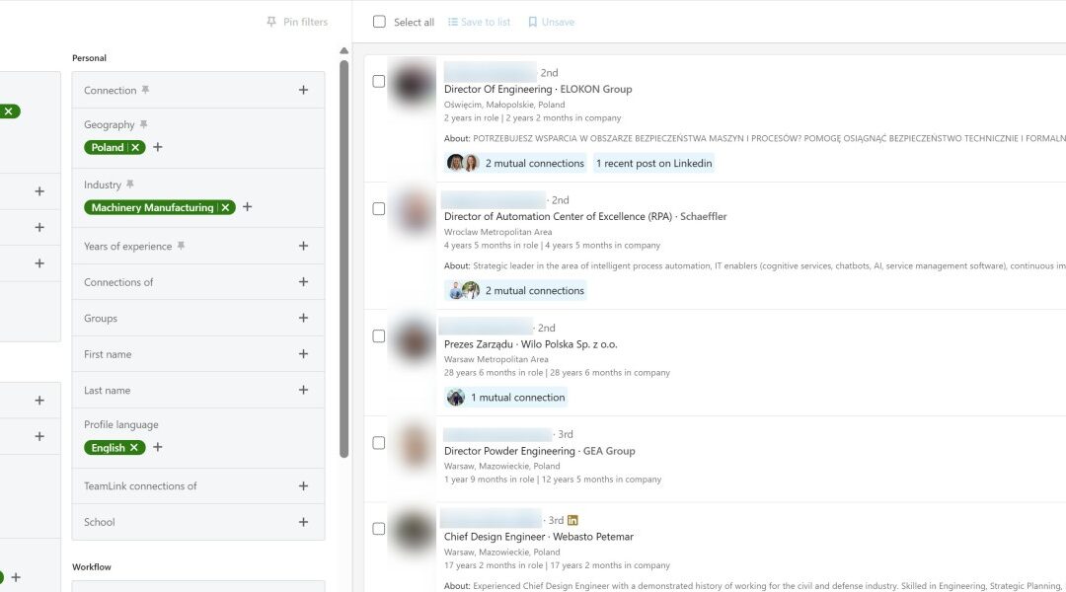Open the 2 mutual connections link
The image size is (1066, 592).
(534, 163)
